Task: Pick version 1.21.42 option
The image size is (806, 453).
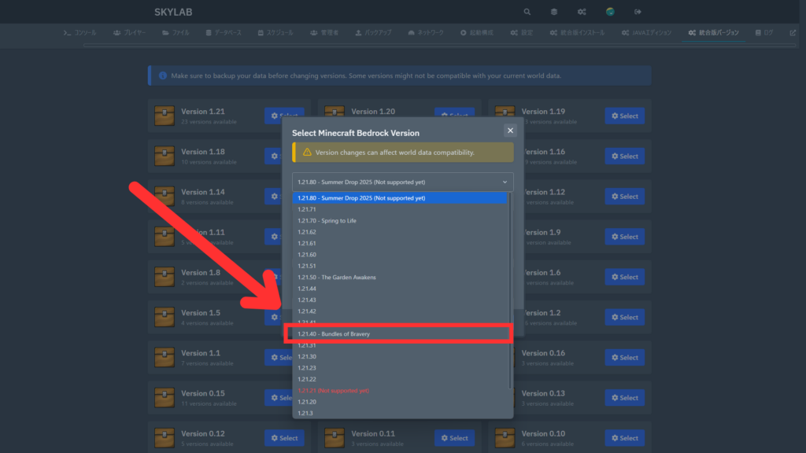Action: pyautogui.click(x=400, y=311)
